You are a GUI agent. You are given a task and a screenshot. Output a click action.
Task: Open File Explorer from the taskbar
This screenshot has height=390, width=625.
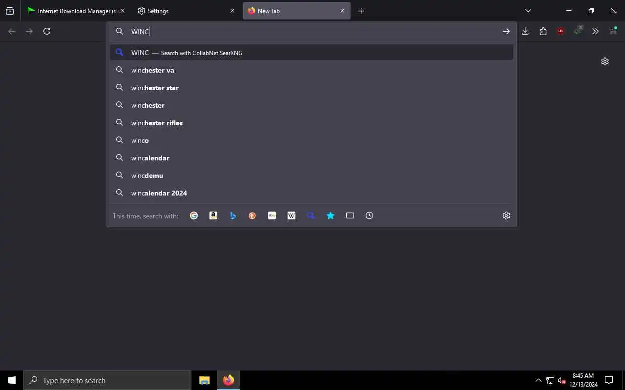click(205, 380)
